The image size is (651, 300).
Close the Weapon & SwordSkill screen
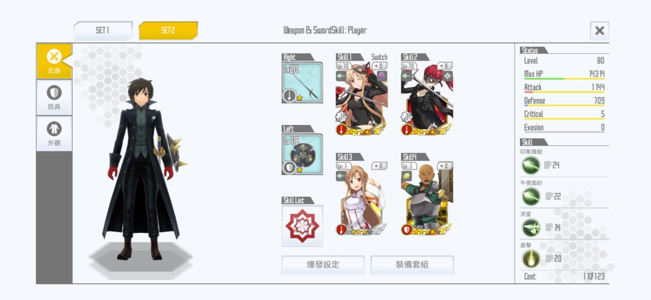point(599,31)
